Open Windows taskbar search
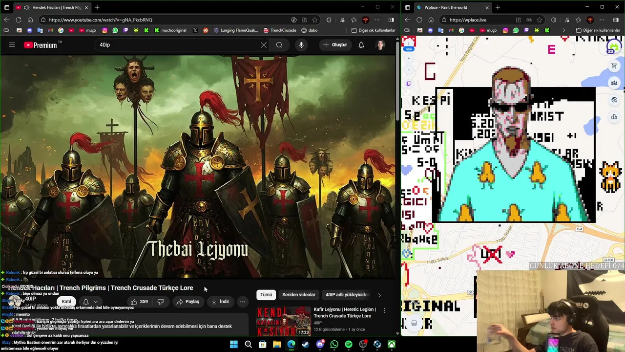This screenshot has height=352, width=625. click(248, 345)
